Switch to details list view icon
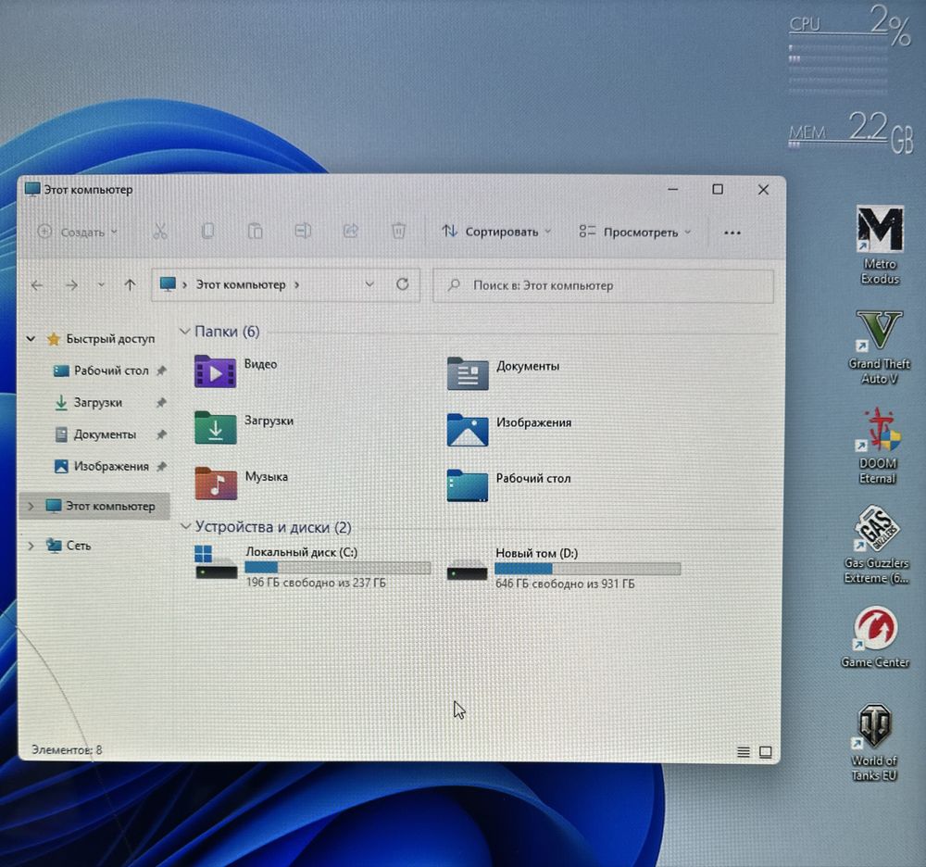This screenshot has width=926, height=867. tap(744, 752)
